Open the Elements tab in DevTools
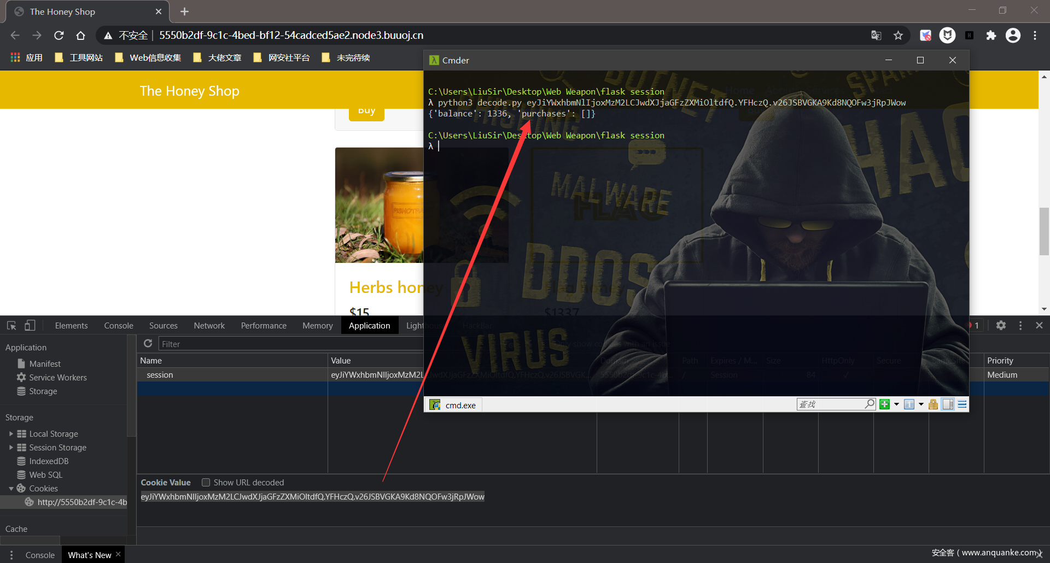This screenshot has height=563, width=1050. click(71, 326)
